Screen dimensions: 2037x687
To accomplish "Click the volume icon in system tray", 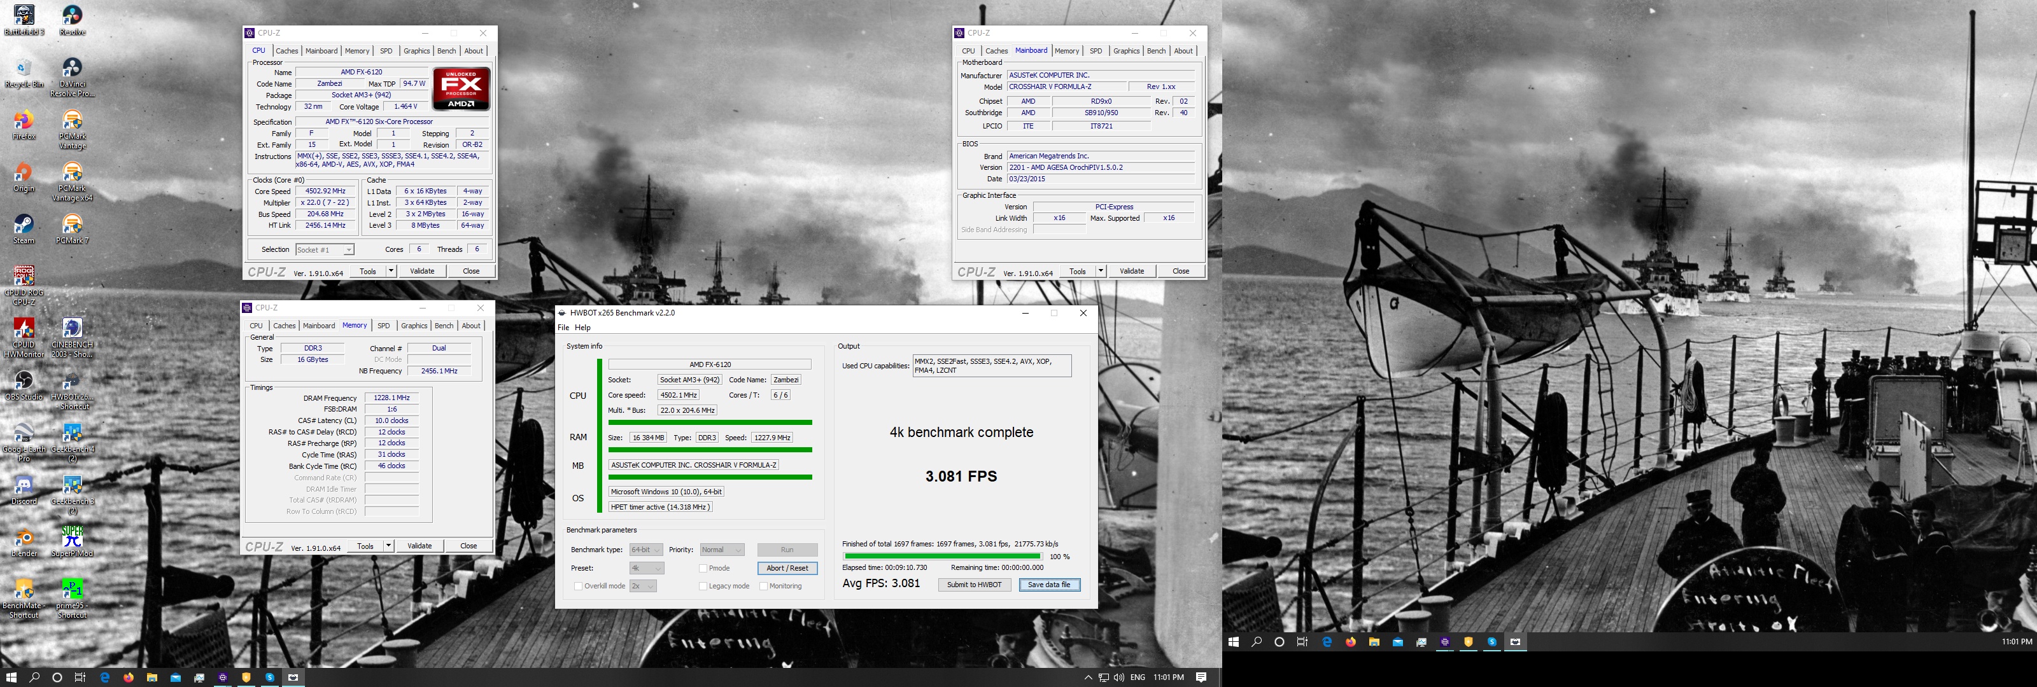I will tap(1119, 677).
